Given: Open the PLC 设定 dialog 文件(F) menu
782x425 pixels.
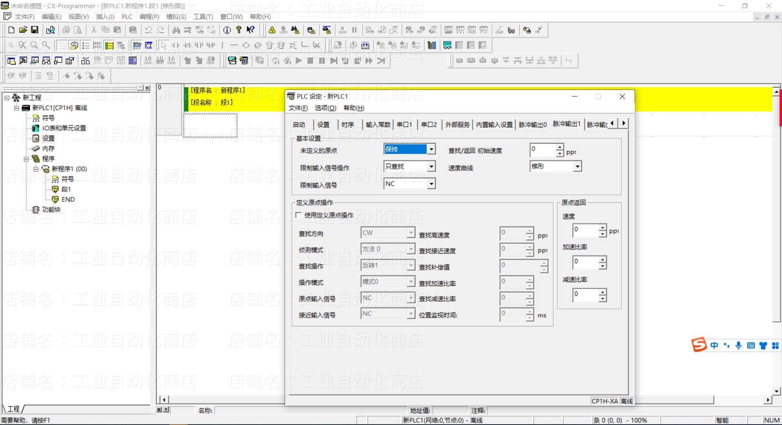Looking at the screenshot, I should [x=298, y=108].
